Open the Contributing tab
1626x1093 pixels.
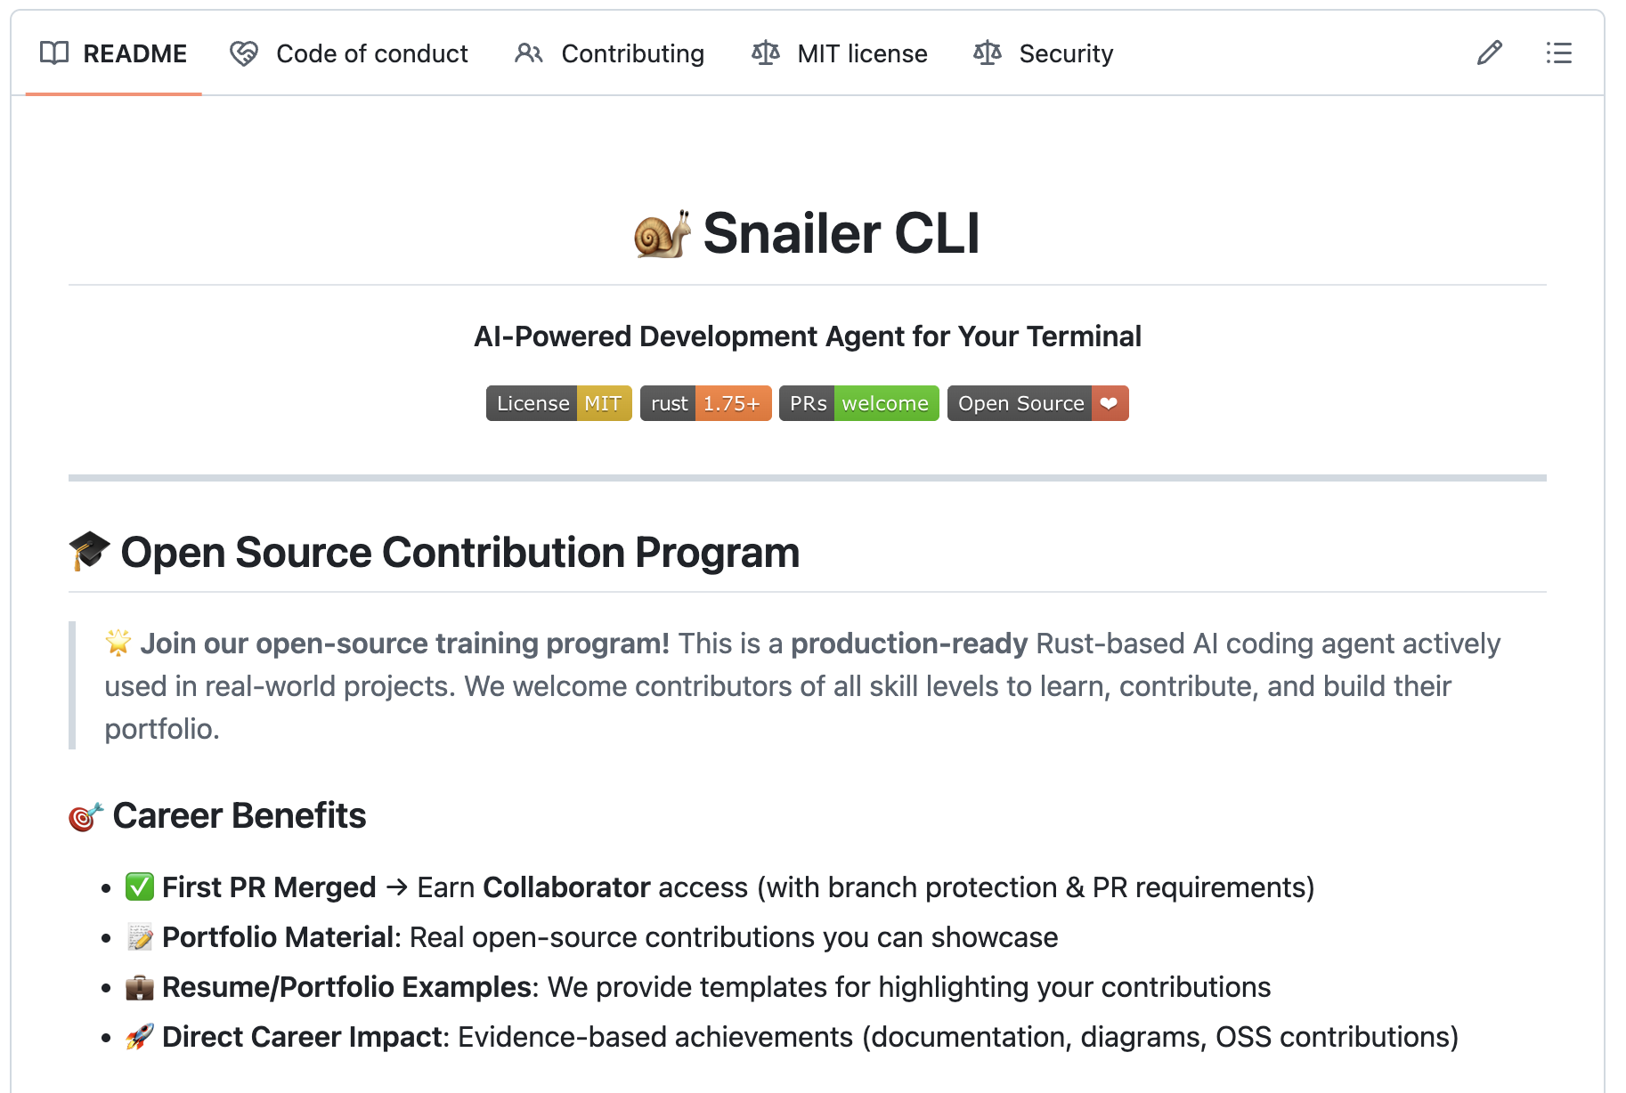(632, 53)
